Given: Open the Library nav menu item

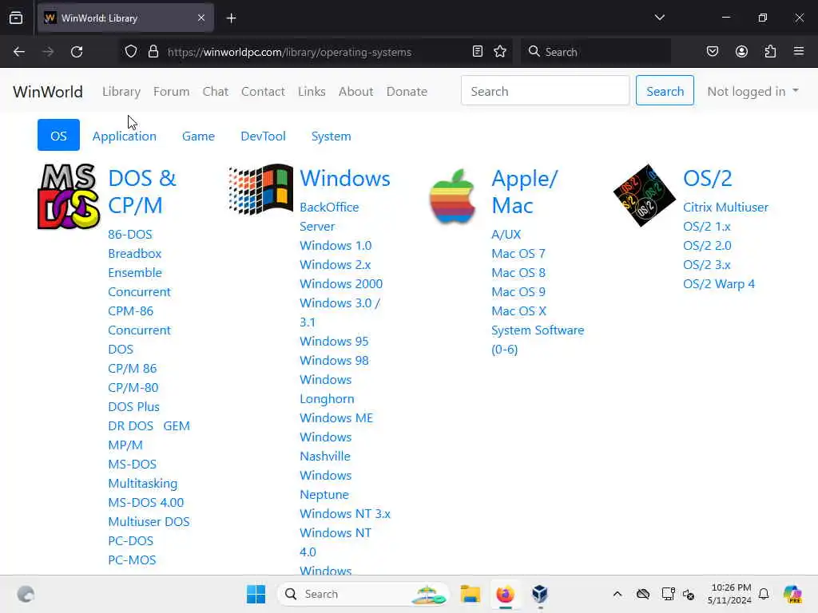Looking at the screenshot, I should [121, 91].
